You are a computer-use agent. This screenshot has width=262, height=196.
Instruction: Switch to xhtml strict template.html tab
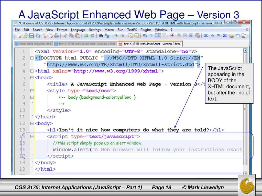pos(34,44)
